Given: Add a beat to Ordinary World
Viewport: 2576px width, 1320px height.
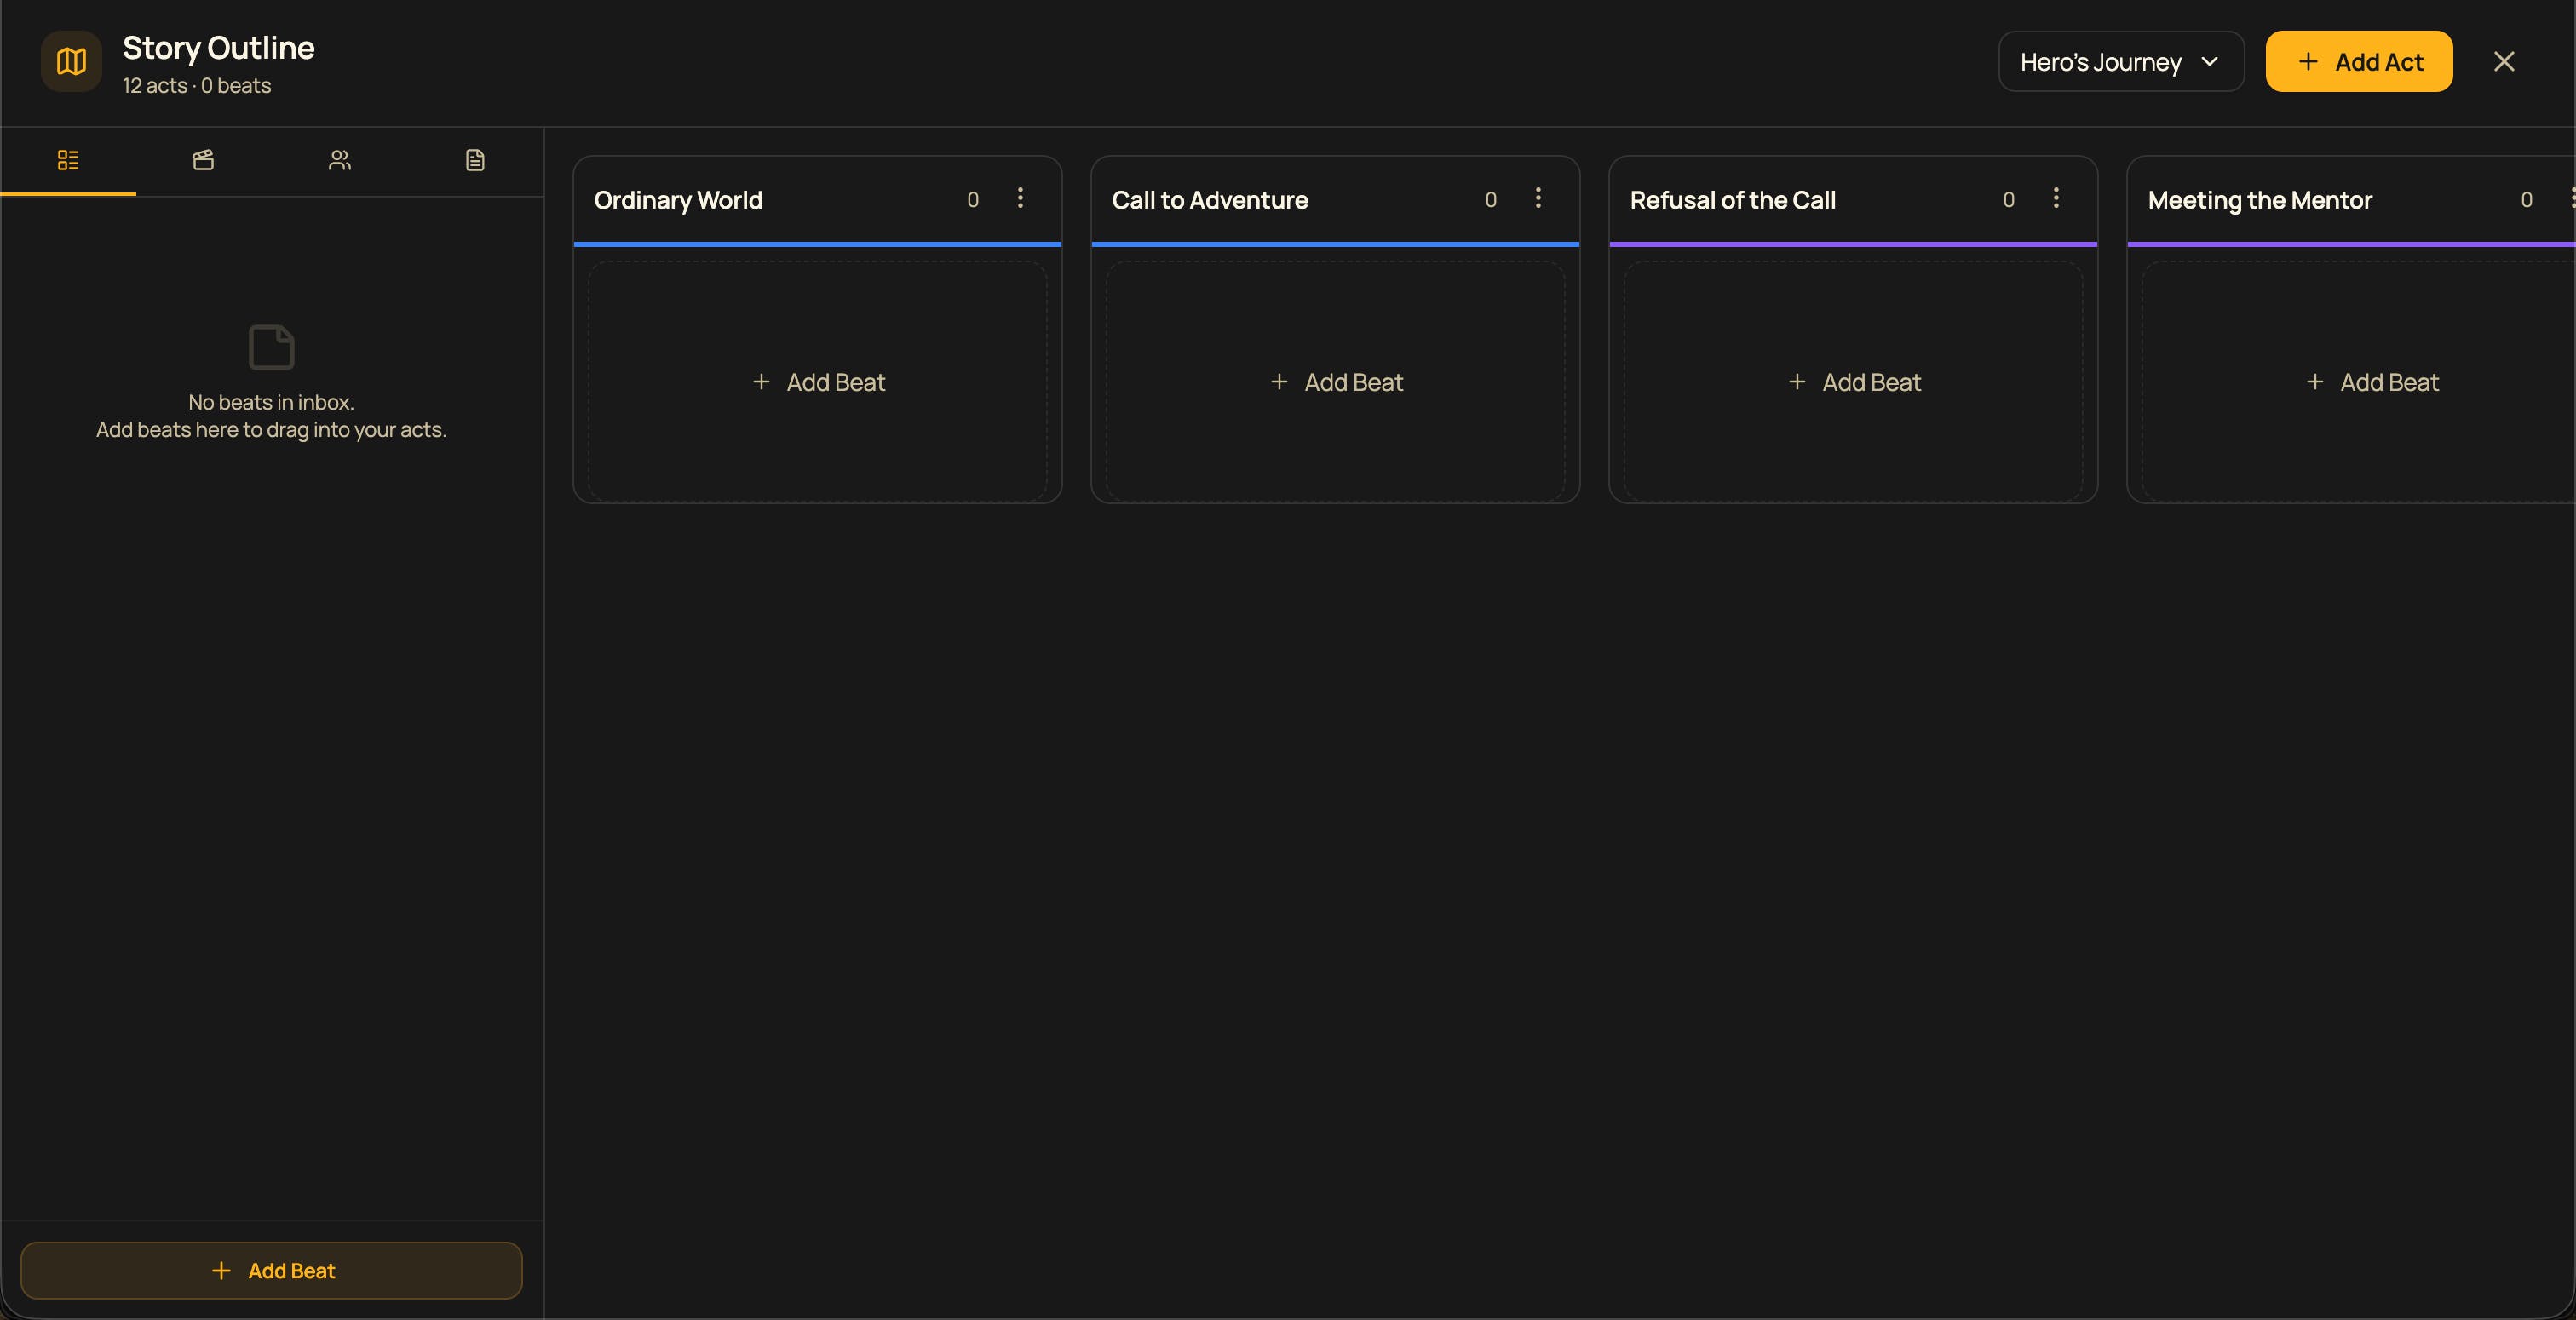Looking at the screenshot, I should pos(818,382).
